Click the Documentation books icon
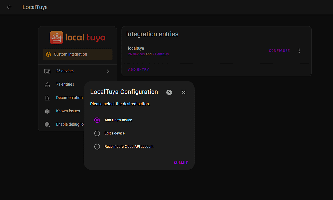This screenshot has height=200, width=333. click(x=47, y=98)
